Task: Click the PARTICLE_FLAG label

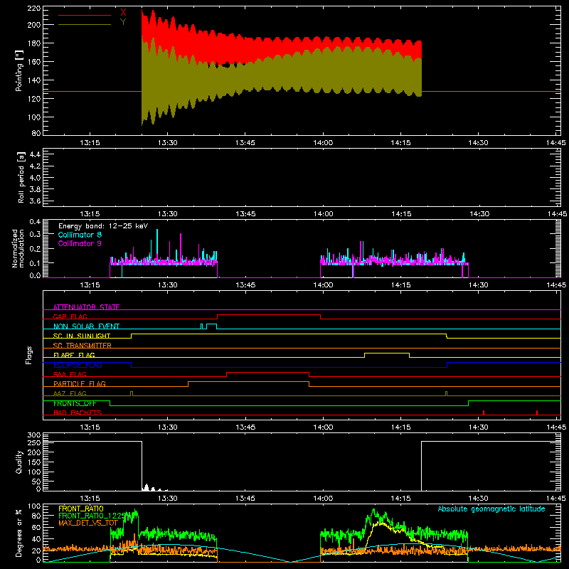Action: coord(80,383)
